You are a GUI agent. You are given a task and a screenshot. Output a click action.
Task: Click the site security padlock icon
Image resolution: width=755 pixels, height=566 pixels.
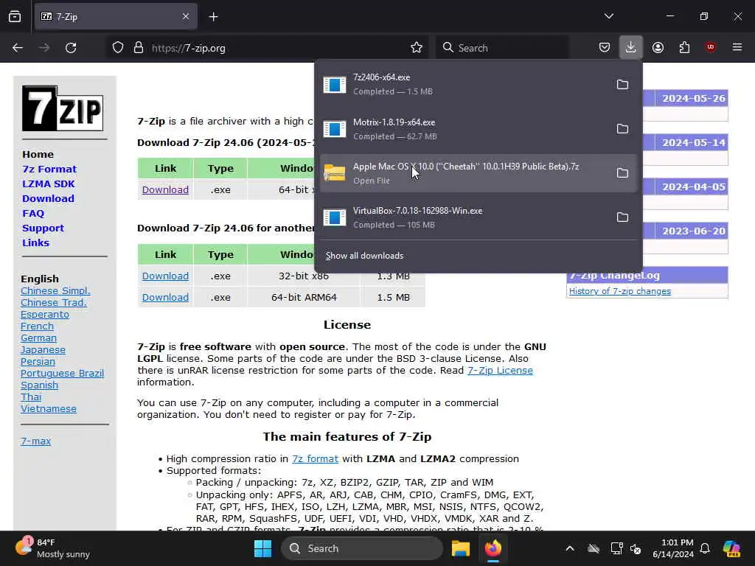[x=139, y=48]
